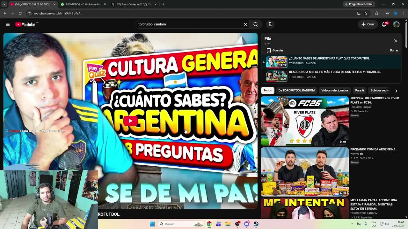Viewport: 408px width, 229px height.
Task: Open the YouTube account avatar menu
Action: coord(396,24)
